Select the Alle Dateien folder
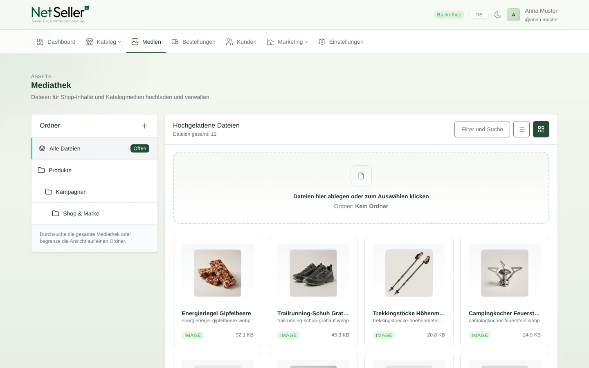Viewport: 589px width, 368px height. [x=94, y=148]
